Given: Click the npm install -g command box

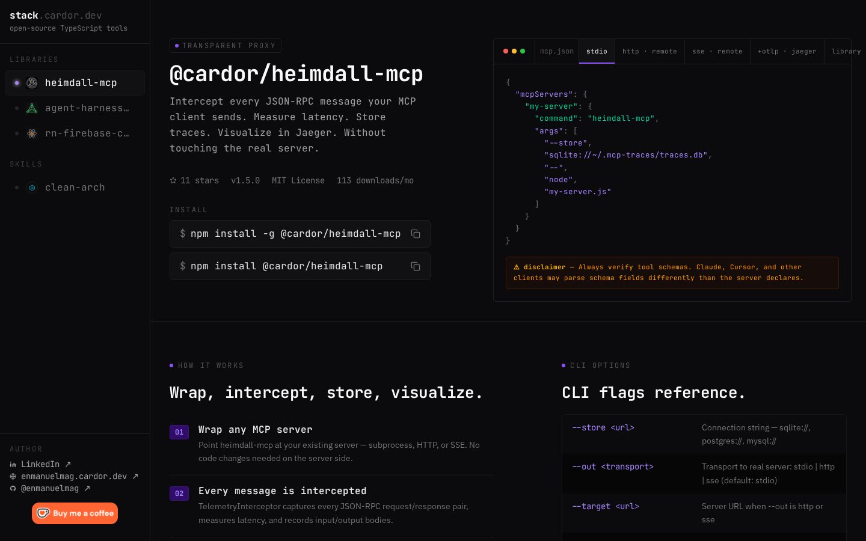Looking at the screenshot, I should [x=300, y=234].
